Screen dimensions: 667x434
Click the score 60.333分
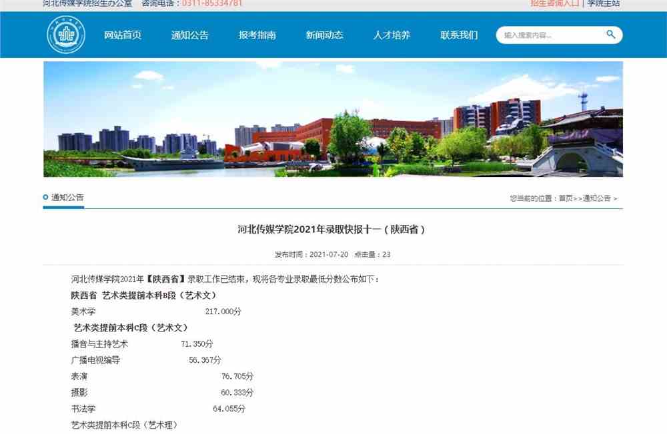coord(237,392)
